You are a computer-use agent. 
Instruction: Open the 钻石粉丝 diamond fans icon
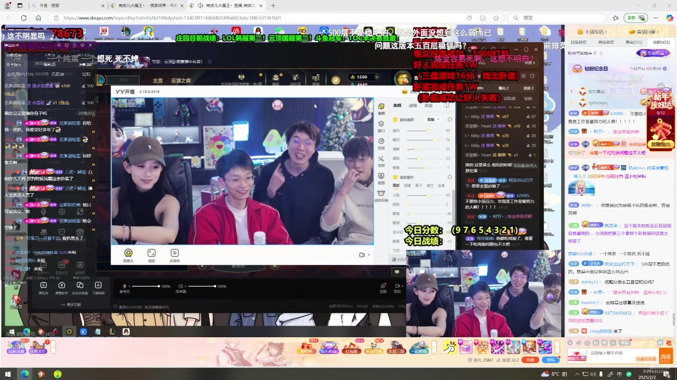pyautogui.click(x=328, y=347)
